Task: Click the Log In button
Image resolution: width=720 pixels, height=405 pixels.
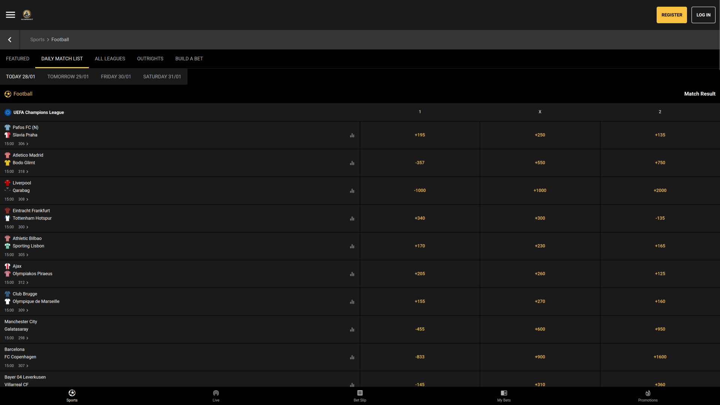Action: coord(703,15)
